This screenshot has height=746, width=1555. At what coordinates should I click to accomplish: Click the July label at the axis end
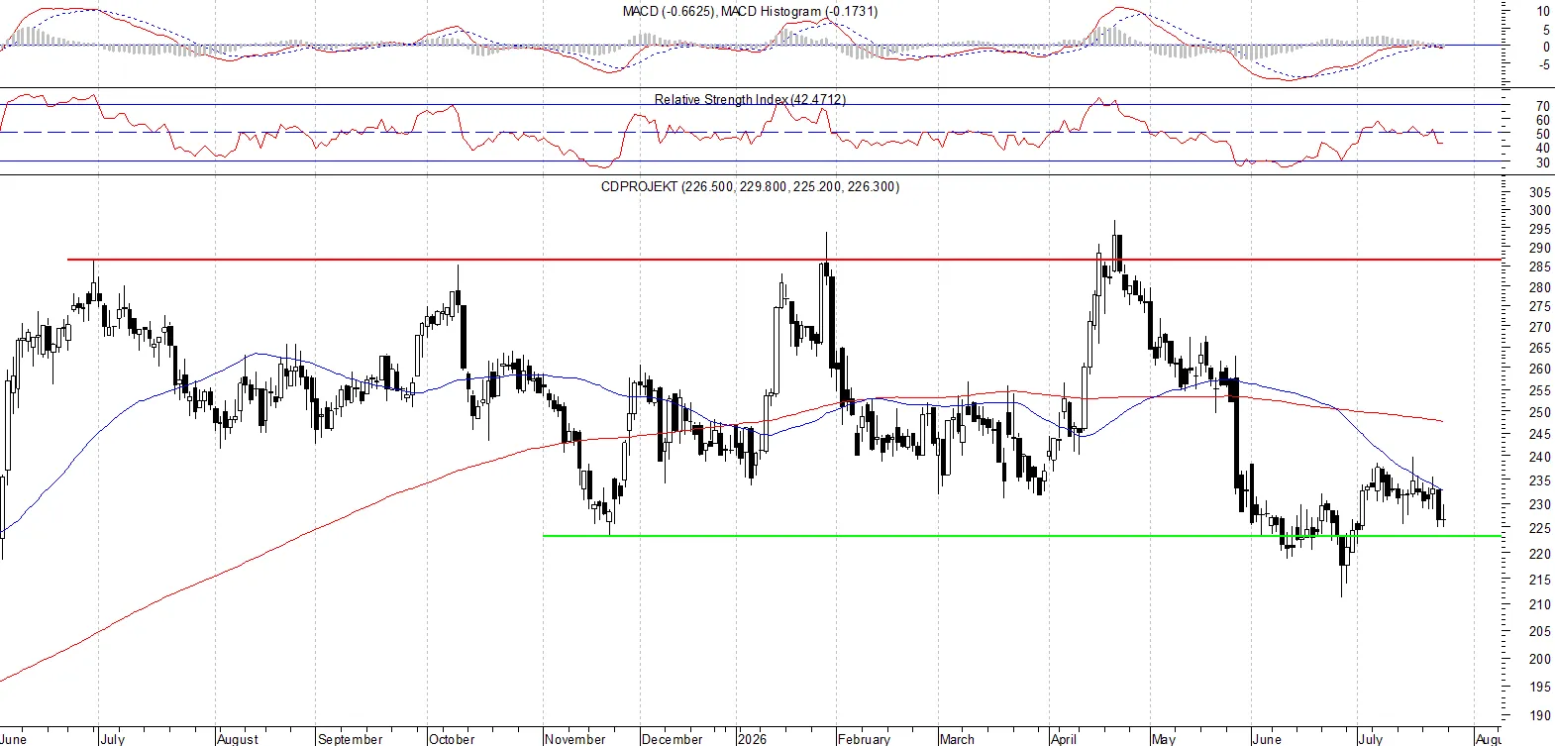click(1370, 739)
